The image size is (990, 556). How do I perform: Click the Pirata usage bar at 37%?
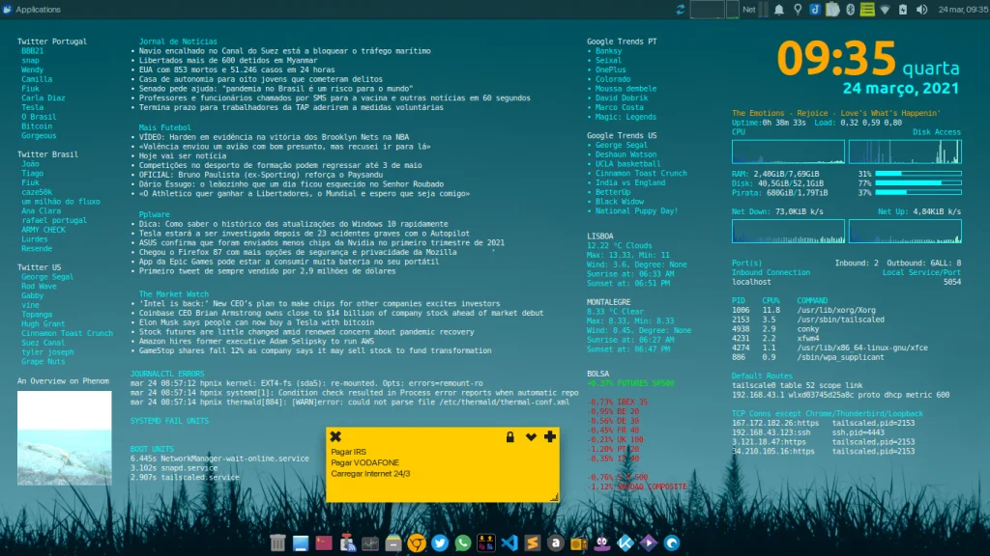[x=918, y=192]
